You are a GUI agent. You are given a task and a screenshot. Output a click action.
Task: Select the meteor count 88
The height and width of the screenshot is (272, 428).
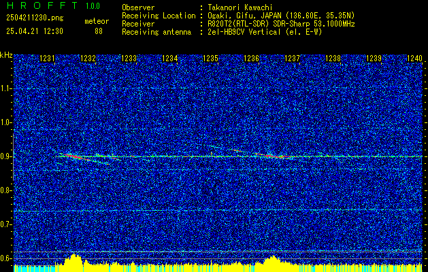(99, 31)
